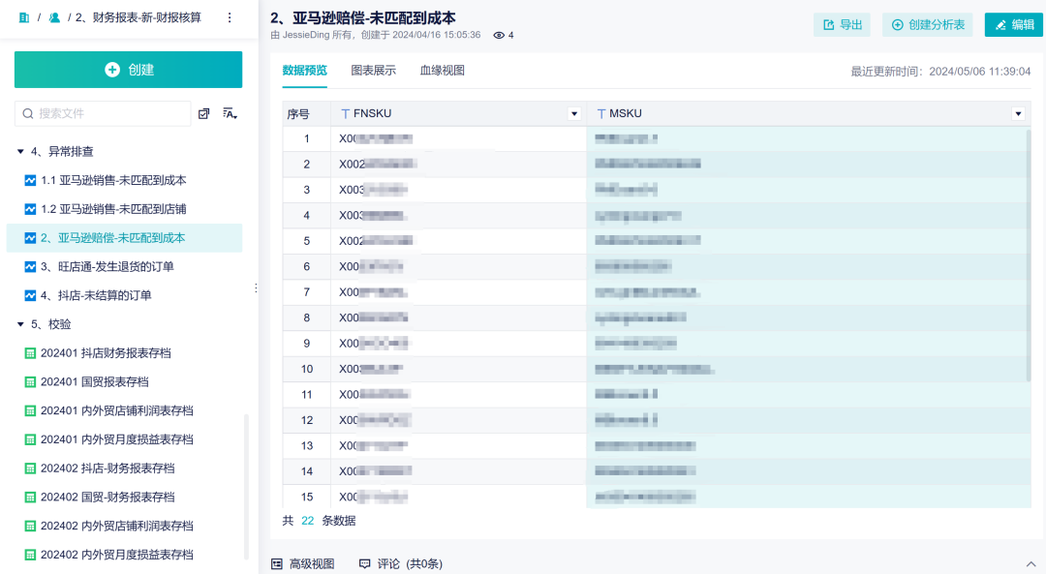Open 评论 (共0条) section

coord(401,564)
